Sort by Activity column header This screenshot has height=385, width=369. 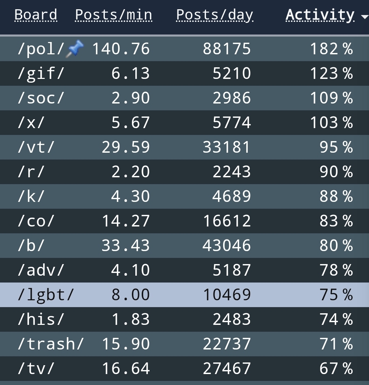tap(320, 15)
